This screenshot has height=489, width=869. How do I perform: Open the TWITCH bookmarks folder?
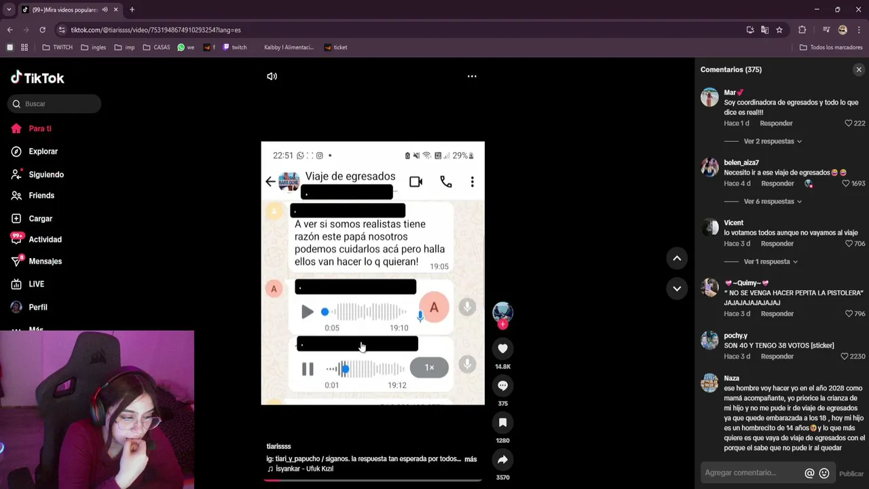(x=57, y=48)
